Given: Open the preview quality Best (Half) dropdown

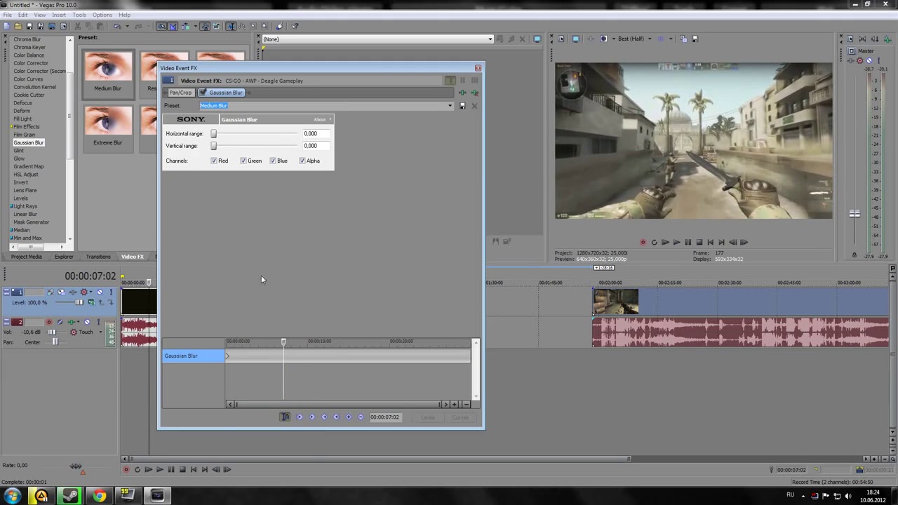Looking at the screenshot, I should [x=650, y=39].
